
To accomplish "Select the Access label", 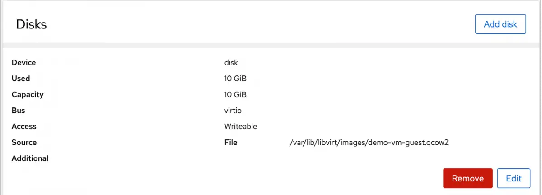I will click(x=24, y=126).
